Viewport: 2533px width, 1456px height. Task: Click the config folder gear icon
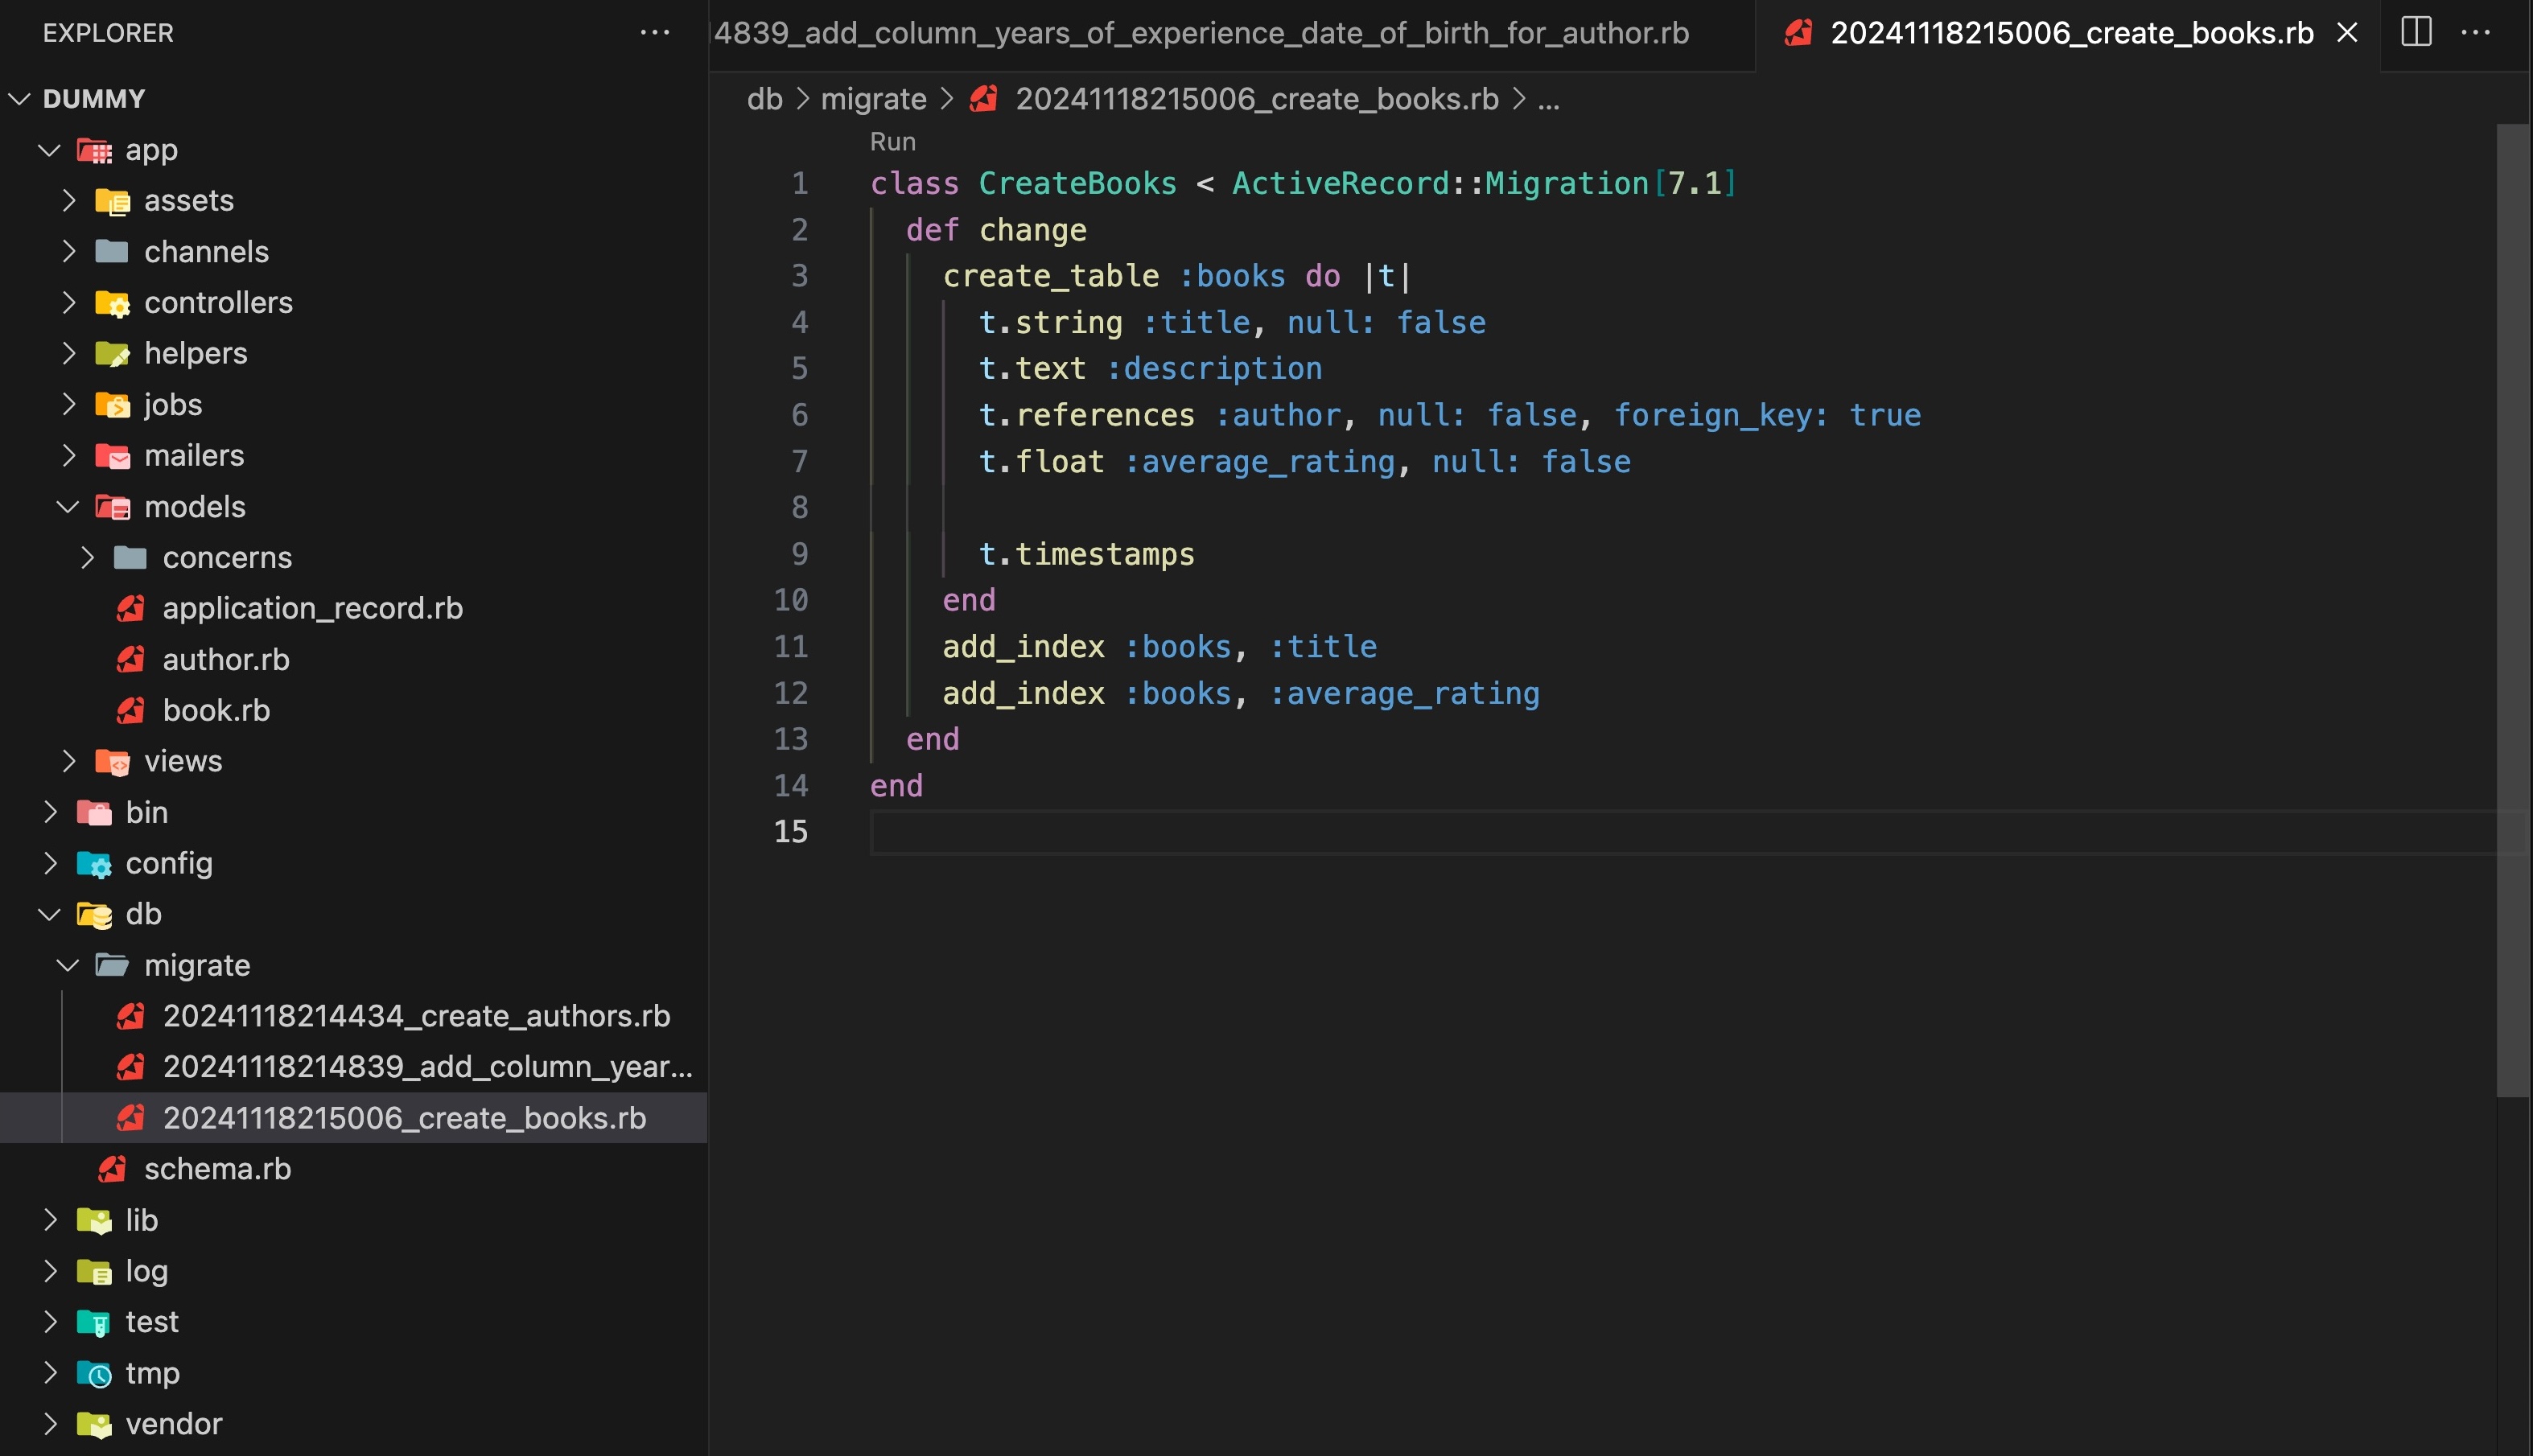[94, 864]
